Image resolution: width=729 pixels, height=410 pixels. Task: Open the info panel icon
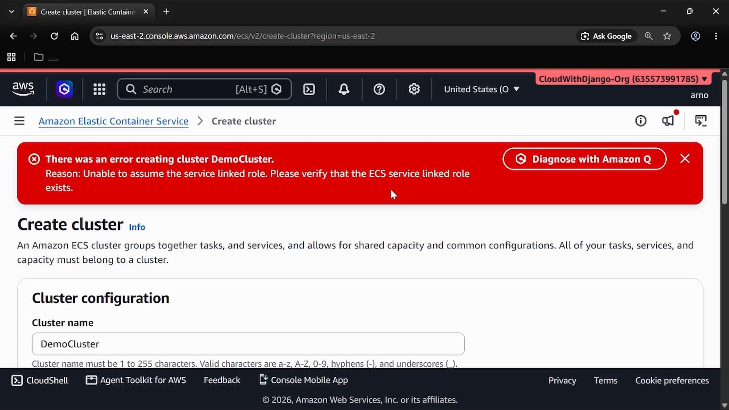tap(641, 121)
